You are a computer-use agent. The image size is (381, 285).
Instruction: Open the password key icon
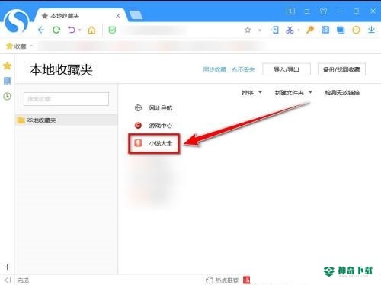point(310,30)
